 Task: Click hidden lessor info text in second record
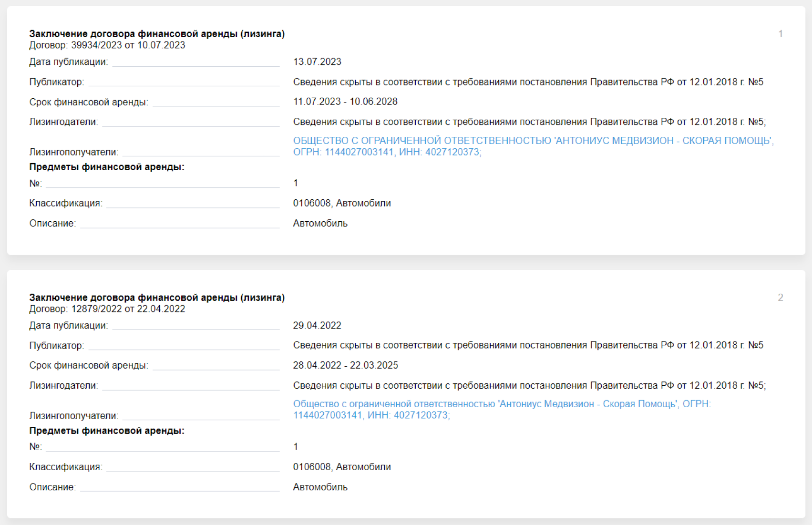pyautogui.click(x=529, y=385)
